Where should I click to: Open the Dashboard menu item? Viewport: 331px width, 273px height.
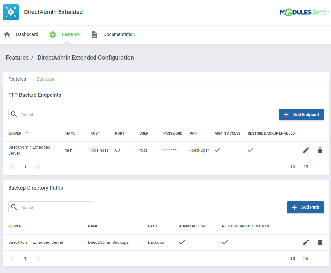point(27,34)
